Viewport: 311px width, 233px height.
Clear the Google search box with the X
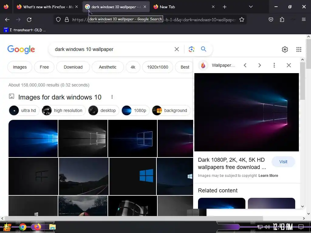click(x=176, y=49)
